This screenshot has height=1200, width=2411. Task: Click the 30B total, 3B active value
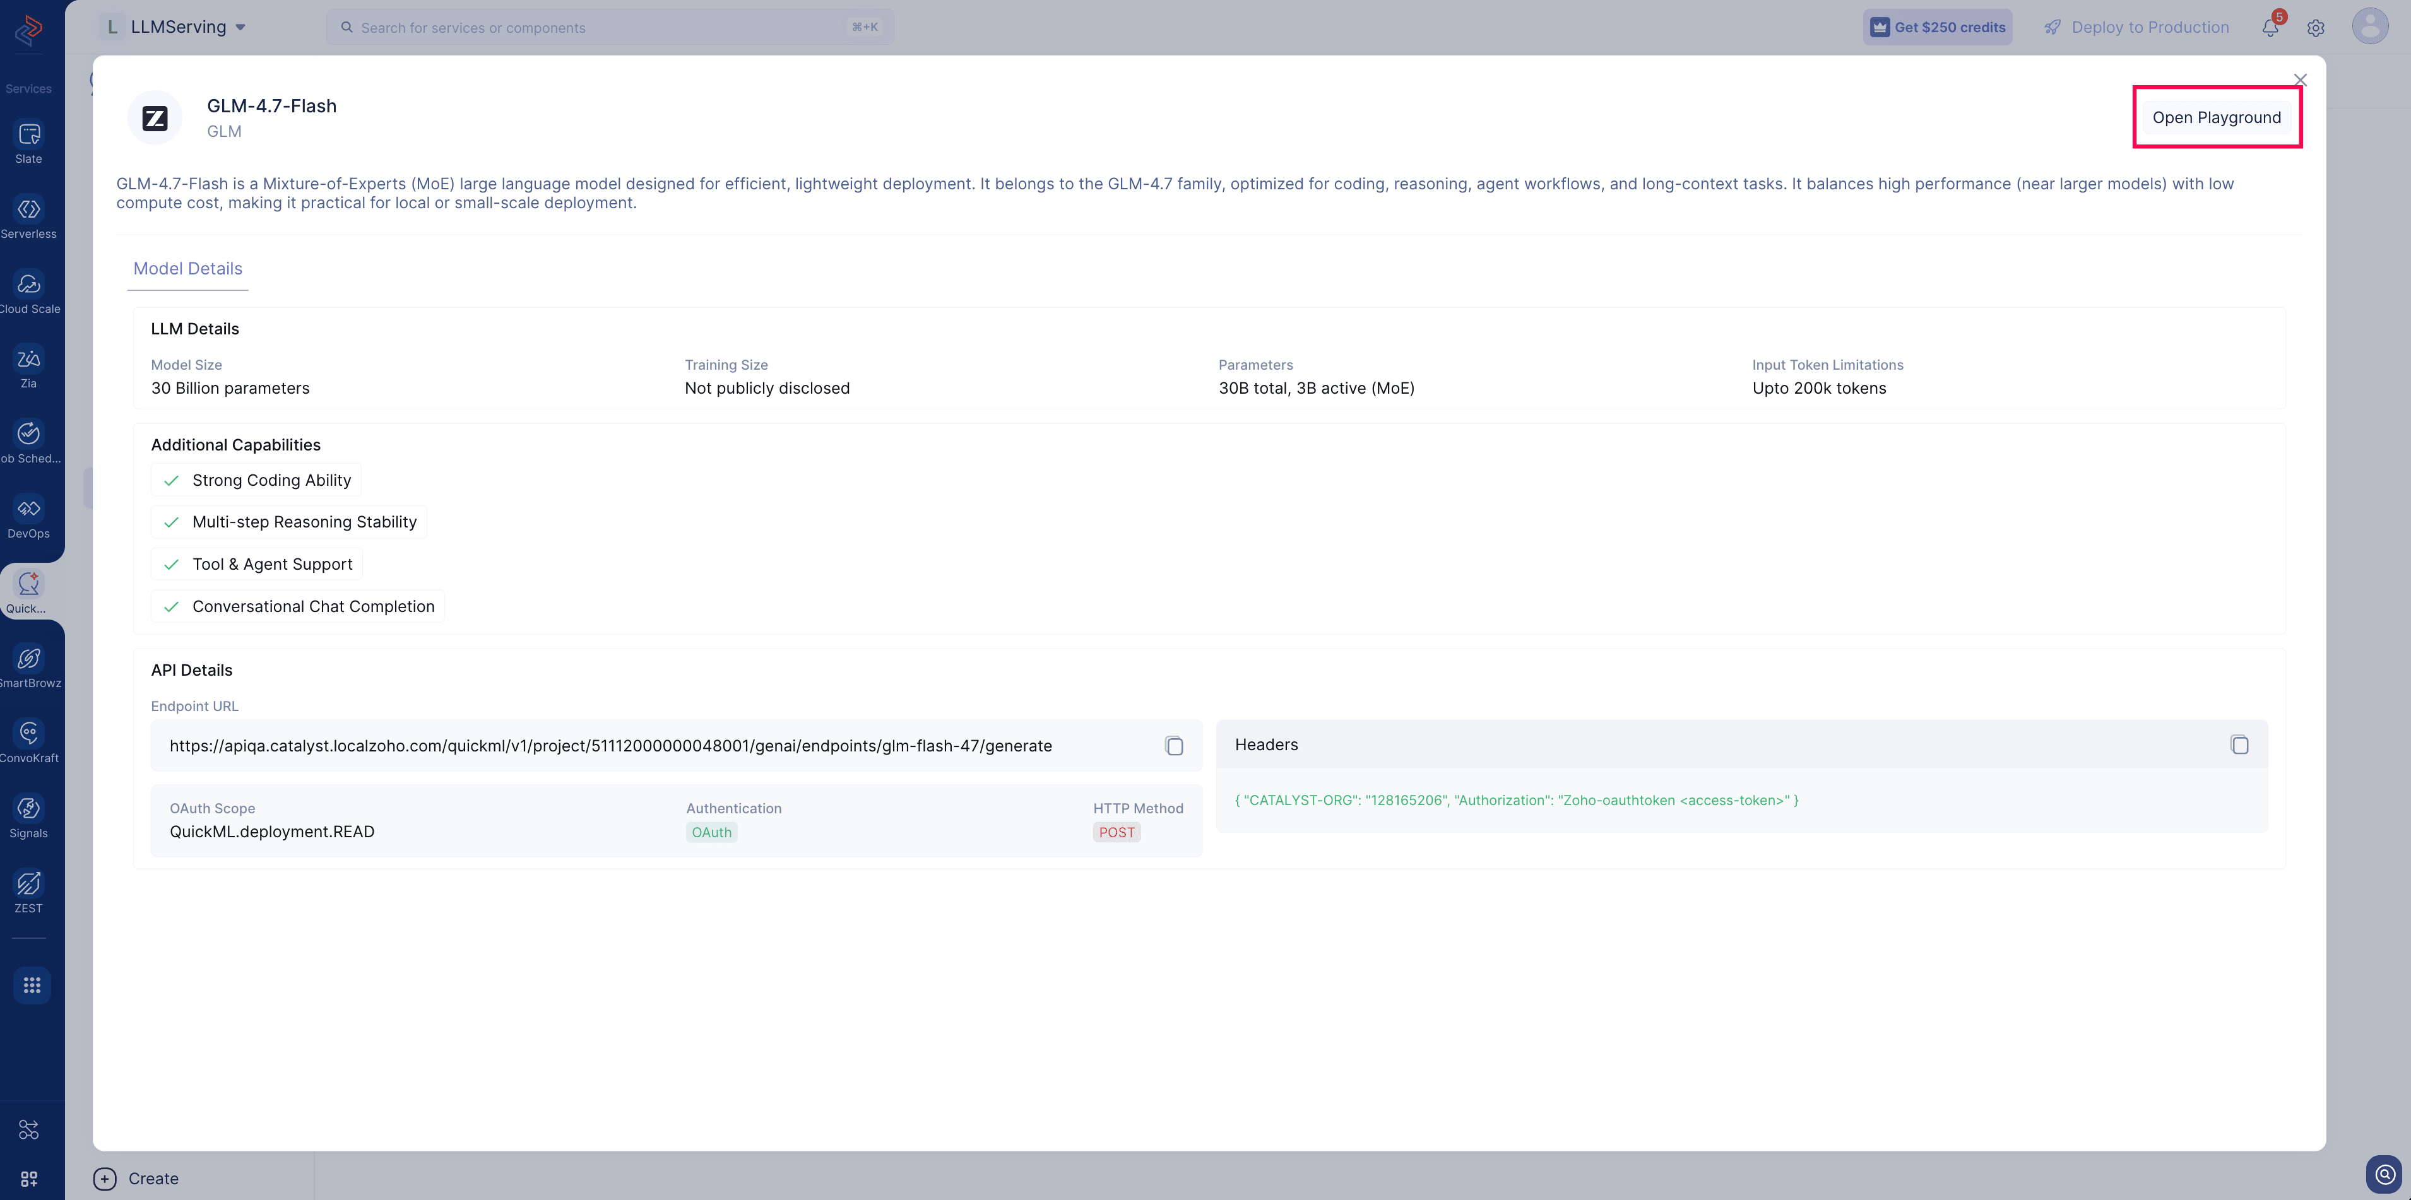click(x=1316, y=388)
